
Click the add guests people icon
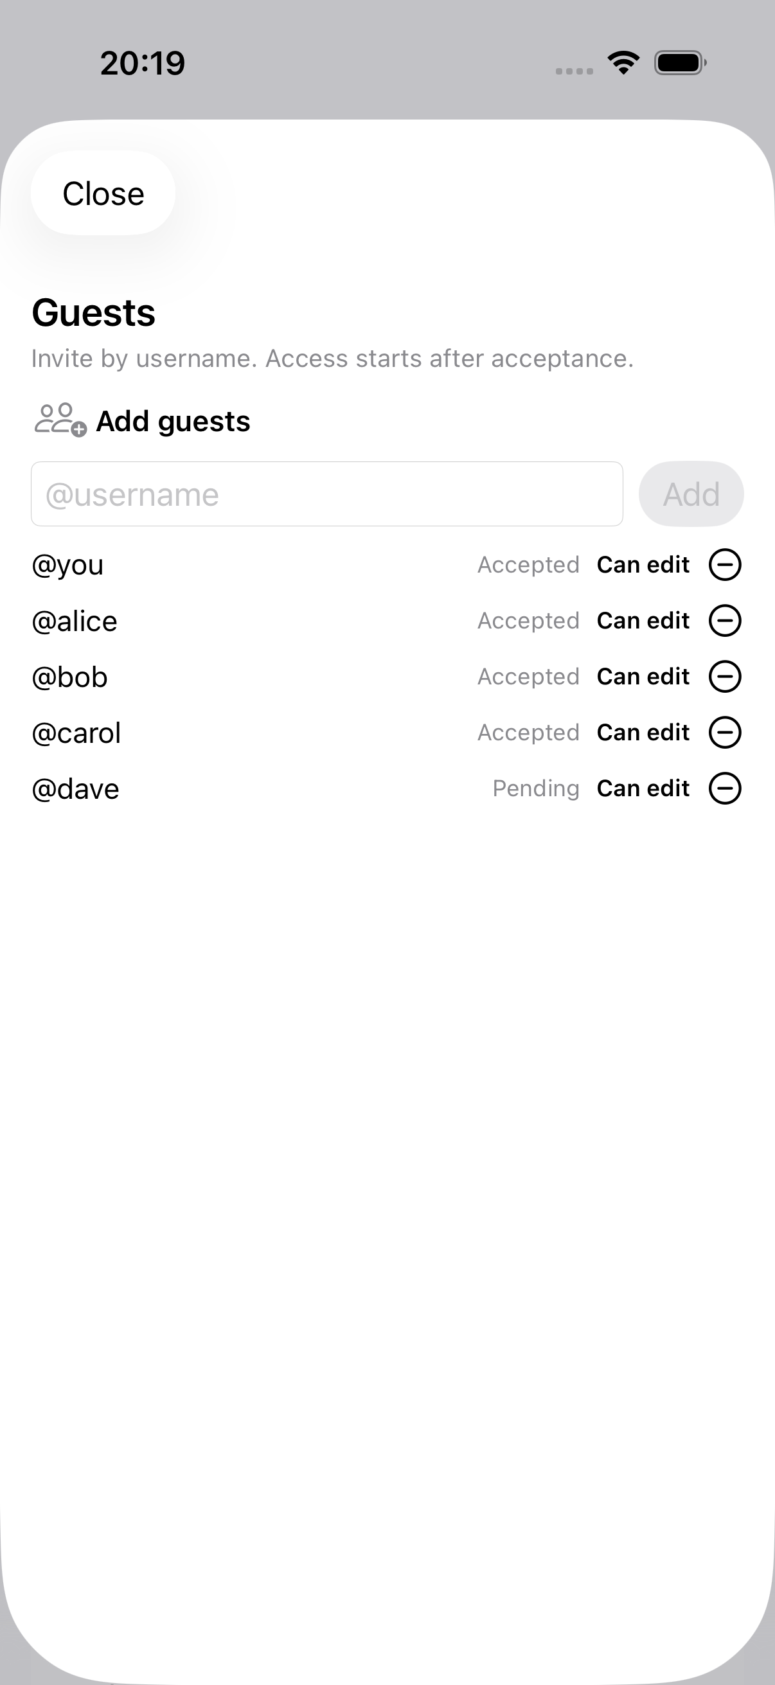pyautogui.click(x=60, y=420)
